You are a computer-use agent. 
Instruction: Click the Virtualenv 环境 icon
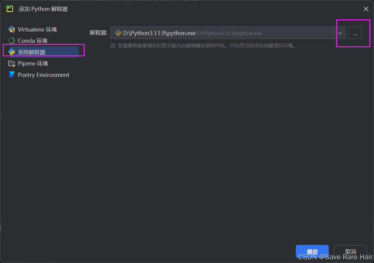(x=12, y=29)
